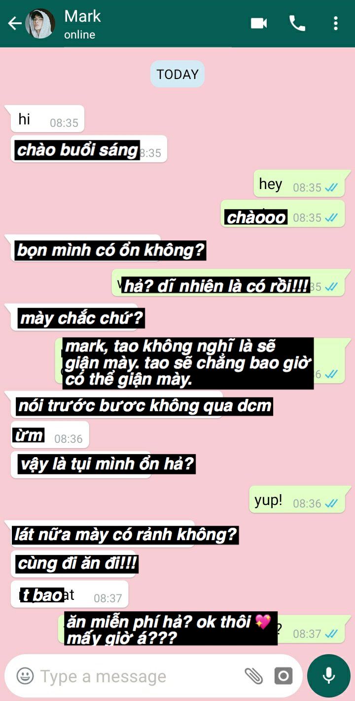Open Mark's contact info from name
355x701 pixels.
pos(82,16)
